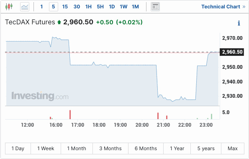Click the tall red volume bar
Image resolution: width=249 pixels, height=159 pixels.
(x=70, y=115)
